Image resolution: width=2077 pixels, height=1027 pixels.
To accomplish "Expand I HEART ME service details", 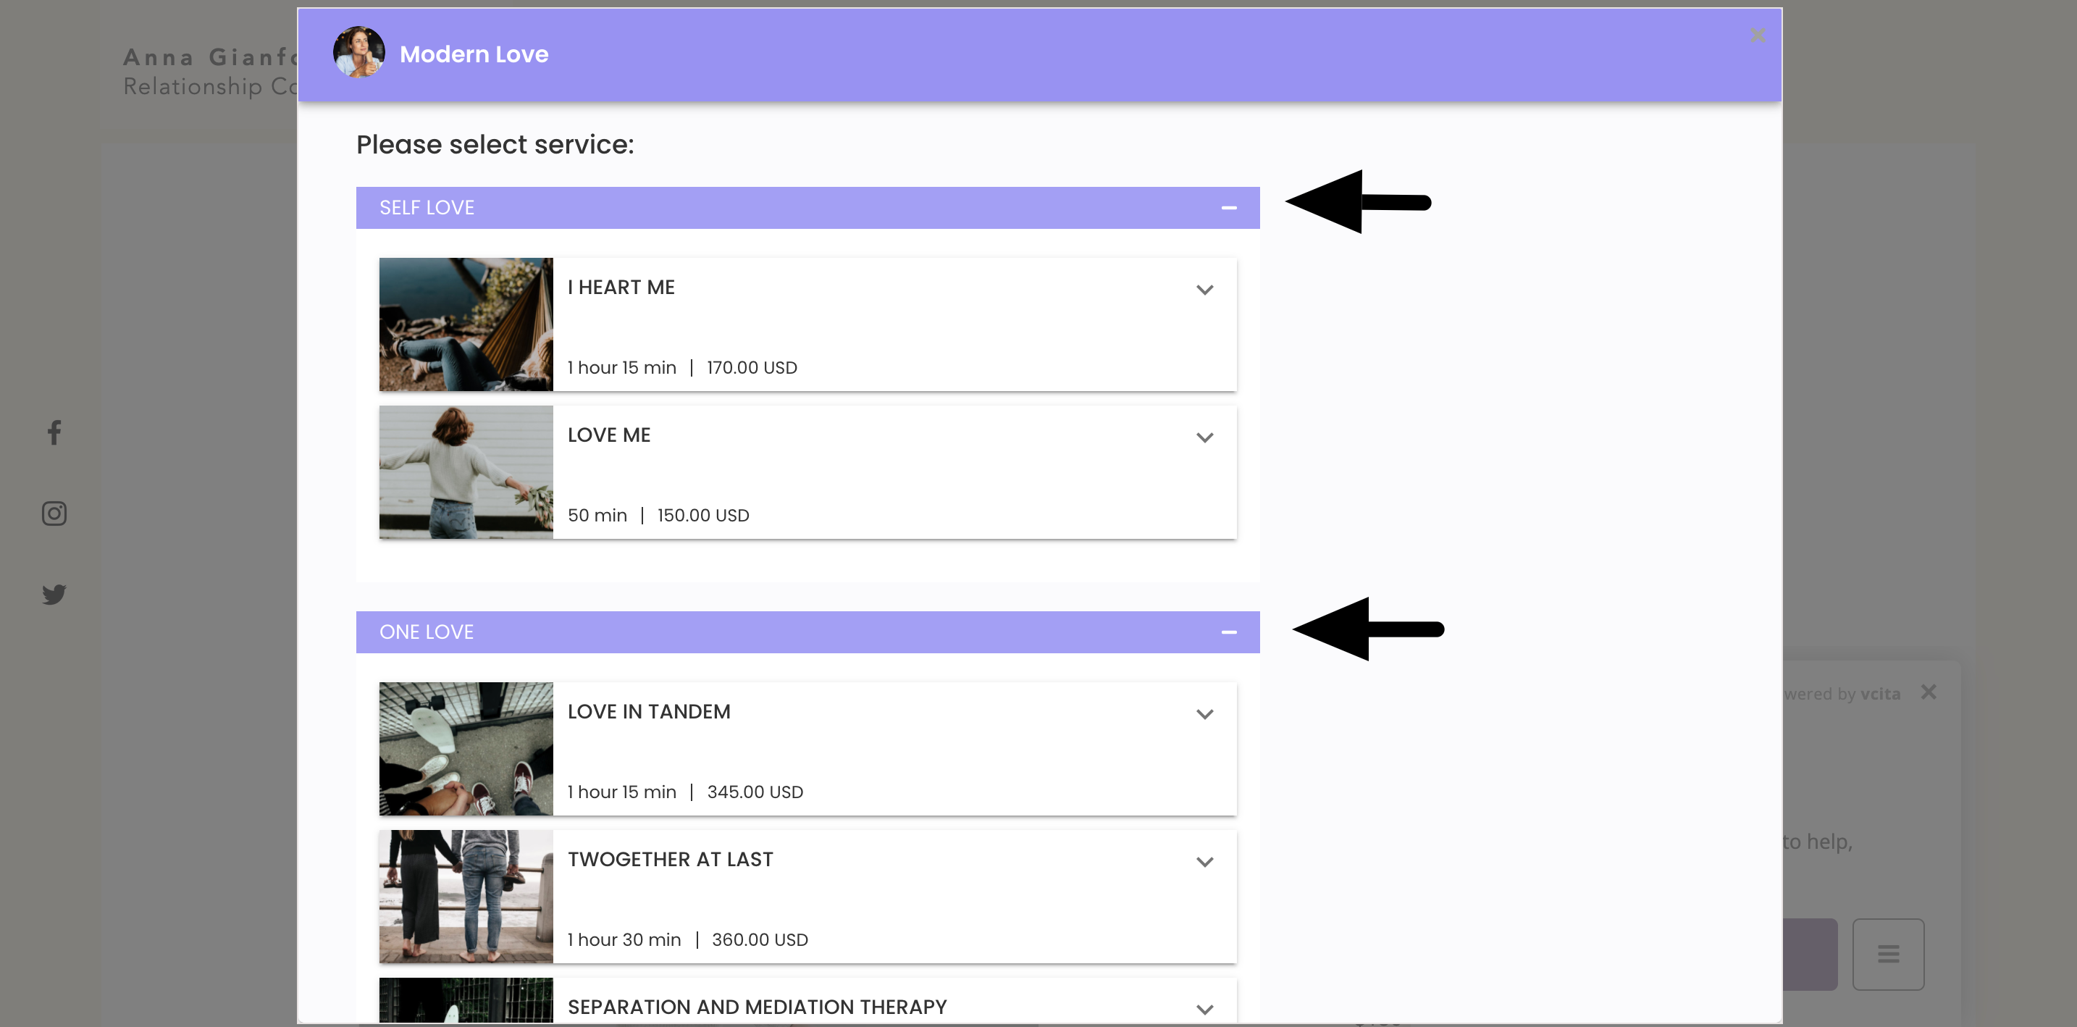I will (x=1204, y=290).
